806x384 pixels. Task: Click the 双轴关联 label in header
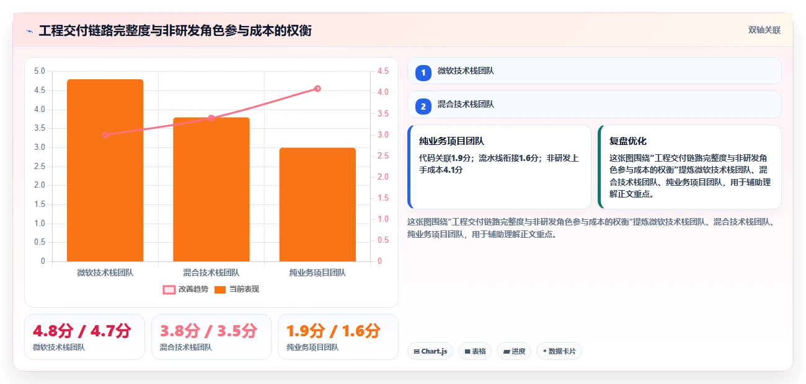[x=764, y=30]
